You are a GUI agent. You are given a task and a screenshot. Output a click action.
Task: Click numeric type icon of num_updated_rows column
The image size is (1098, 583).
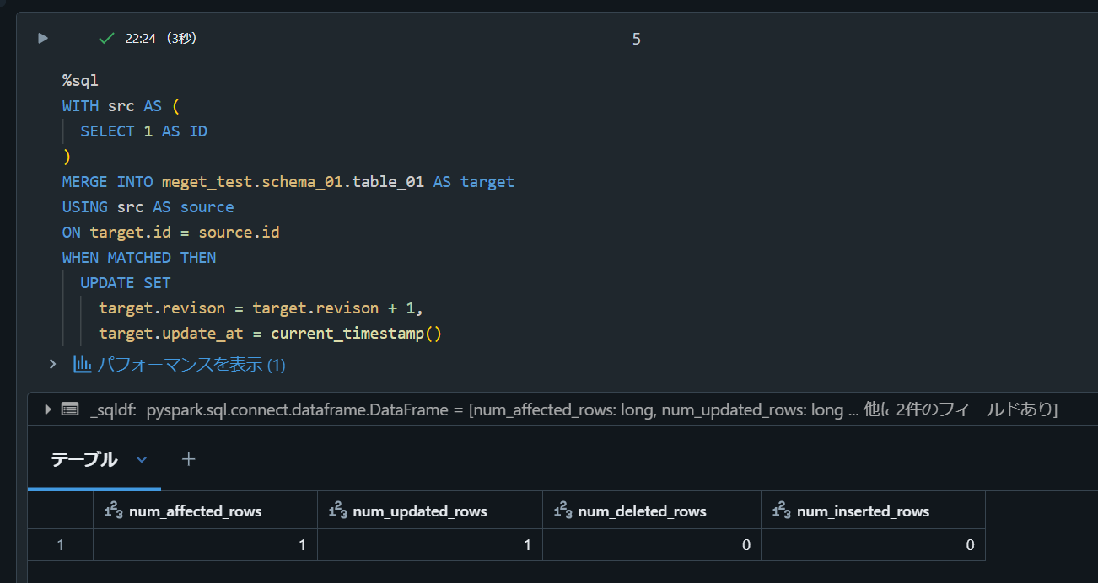coord(338,511)
